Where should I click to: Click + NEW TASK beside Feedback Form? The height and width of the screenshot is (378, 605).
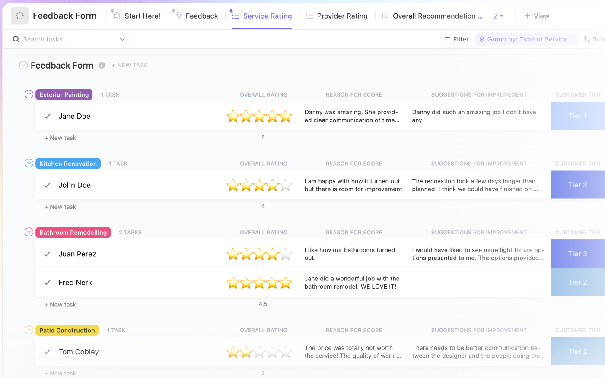(130, 65)
